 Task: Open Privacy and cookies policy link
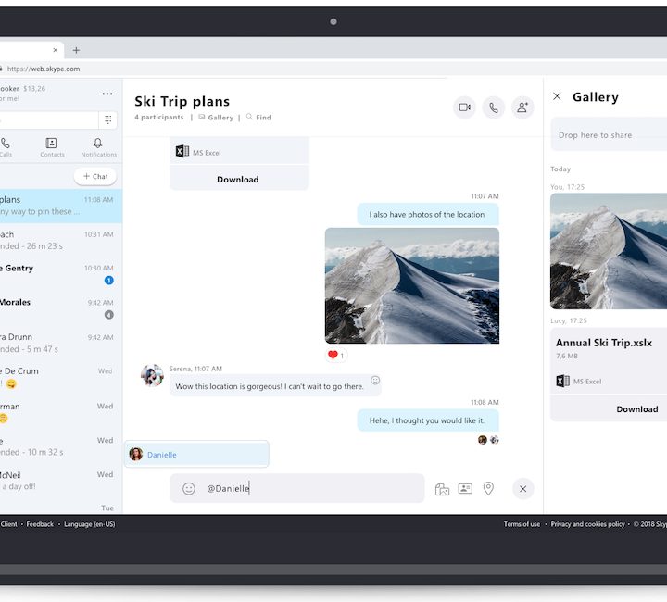[587, 524]
